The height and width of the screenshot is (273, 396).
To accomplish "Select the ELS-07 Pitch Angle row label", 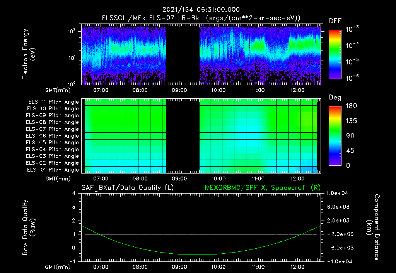I will pos(53,129).
